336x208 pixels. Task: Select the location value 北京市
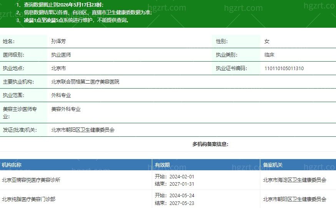tap(58, 68)
